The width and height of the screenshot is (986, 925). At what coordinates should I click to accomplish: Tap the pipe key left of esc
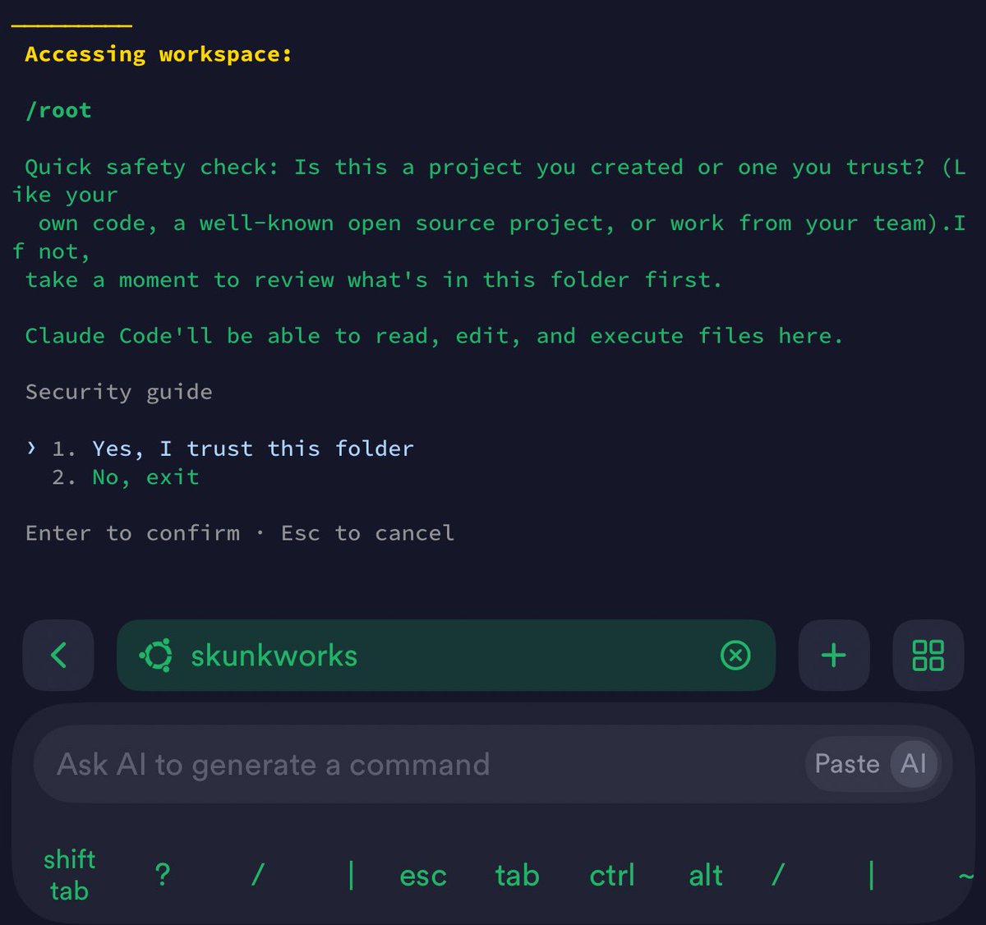352,875
